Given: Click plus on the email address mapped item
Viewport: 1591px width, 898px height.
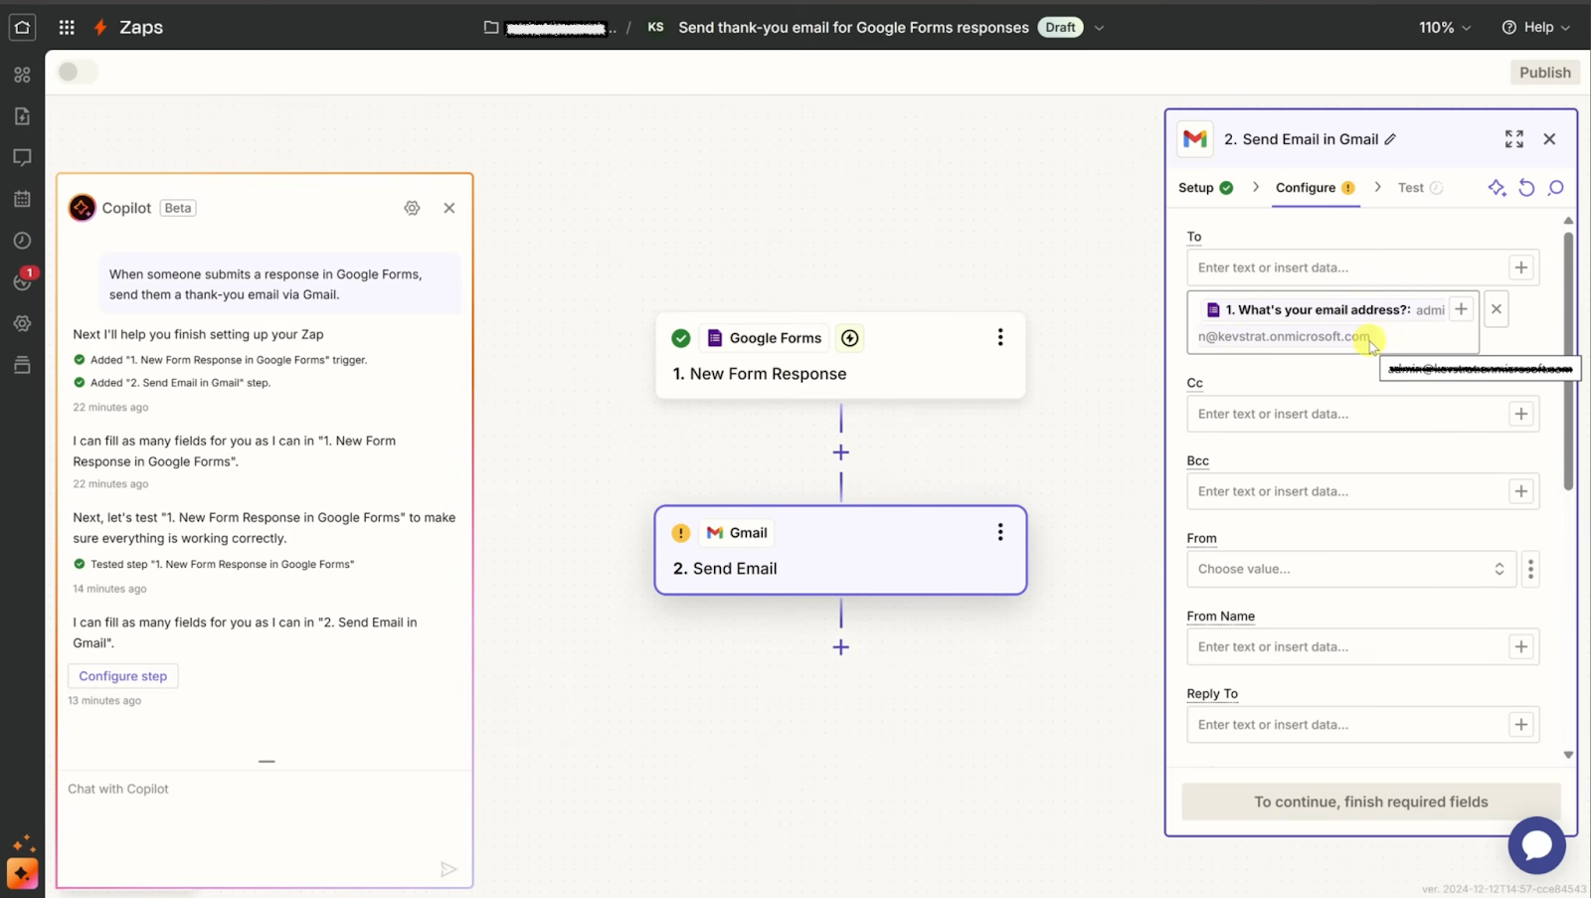Looking at the screenshot, I should (1461, 309).
